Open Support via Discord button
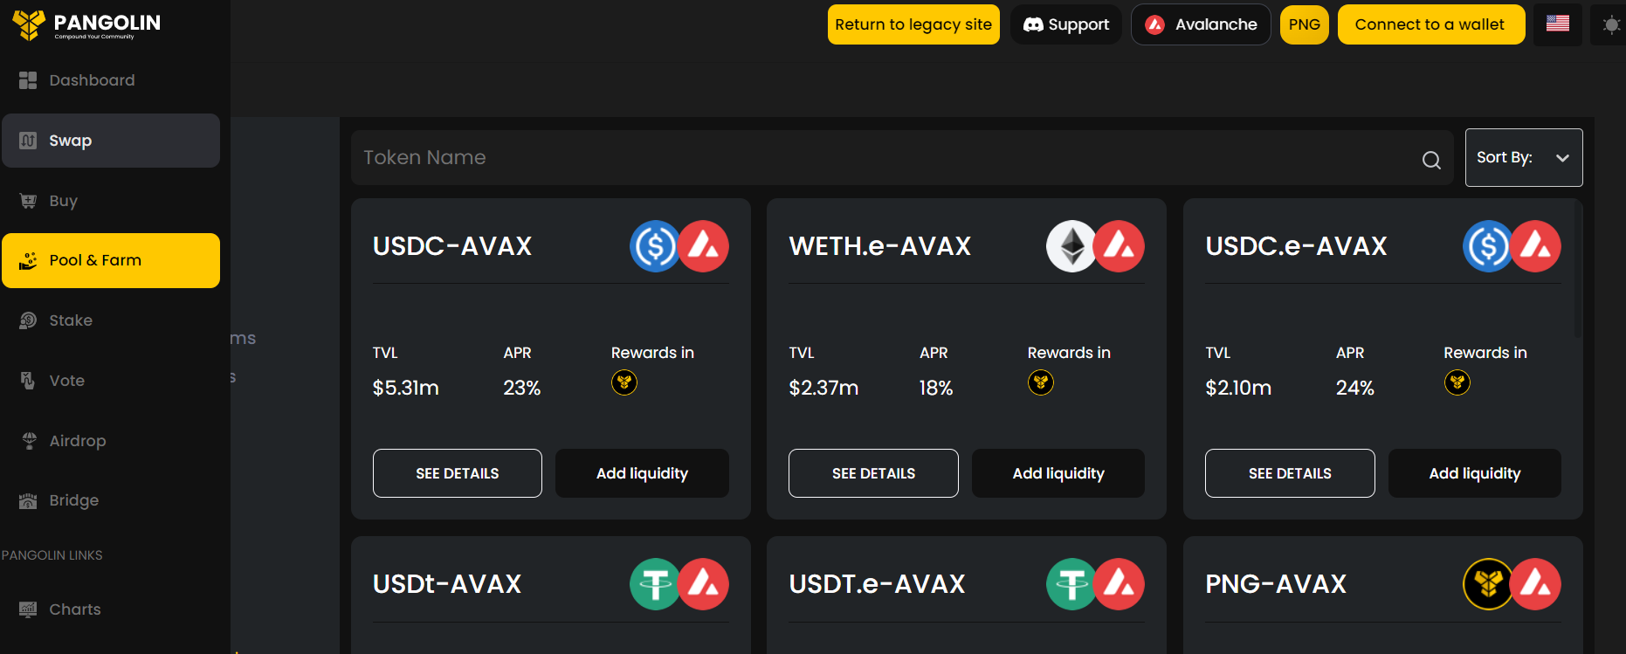Viewport: 1626px width, 654px height. coord(1066,24)
